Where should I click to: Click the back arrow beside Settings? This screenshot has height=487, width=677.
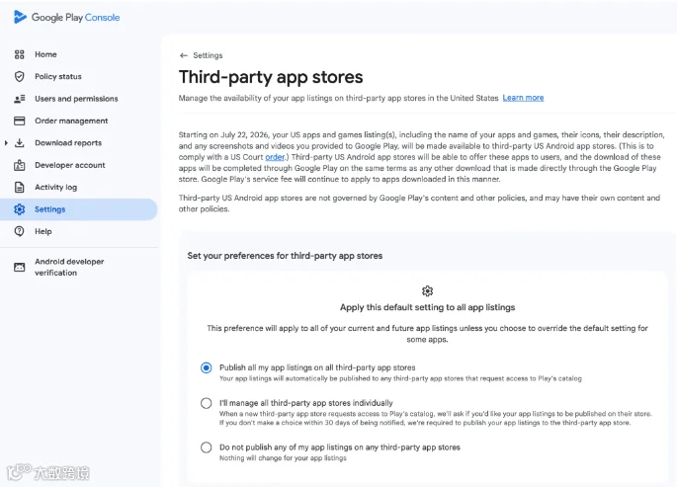click(x=184, y=55)
